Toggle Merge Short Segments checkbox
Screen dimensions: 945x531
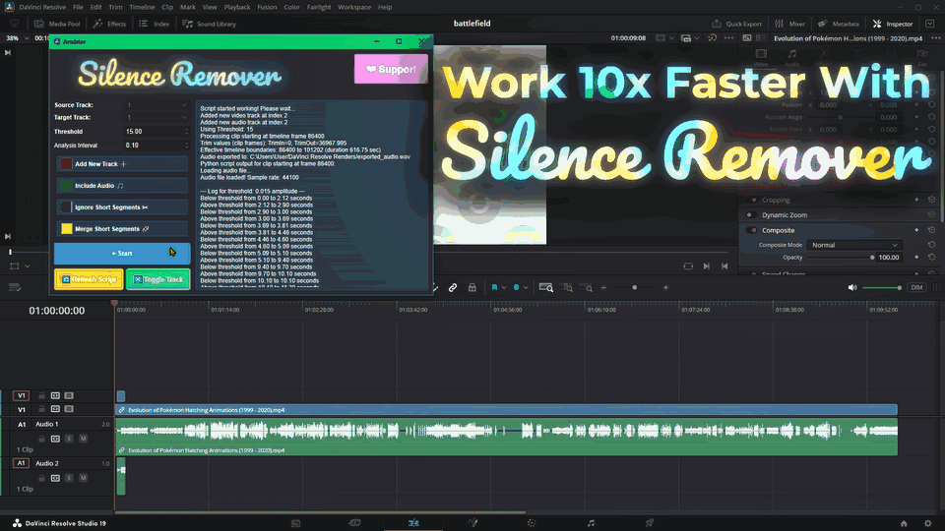66,229
